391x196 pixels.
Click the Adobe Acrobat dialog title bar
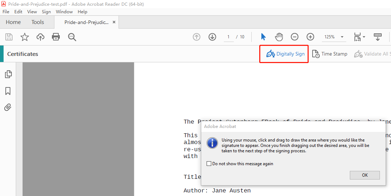tap(293, 126)
